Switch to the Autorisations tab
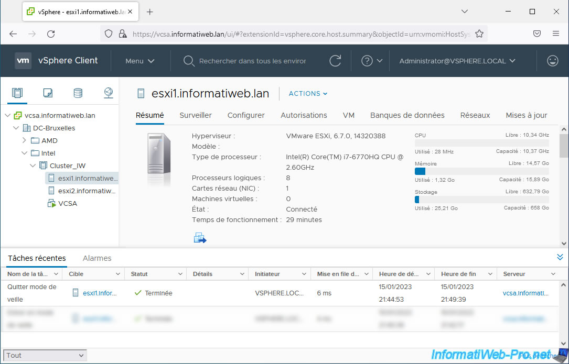Viewport: 569px width, 364px height. click(304, 115)
